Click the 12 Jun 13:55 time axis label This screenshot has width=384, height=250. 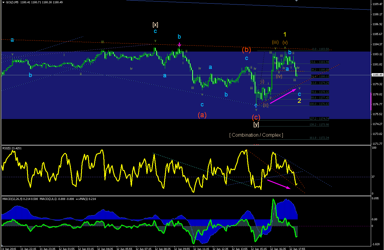[240, 249]
